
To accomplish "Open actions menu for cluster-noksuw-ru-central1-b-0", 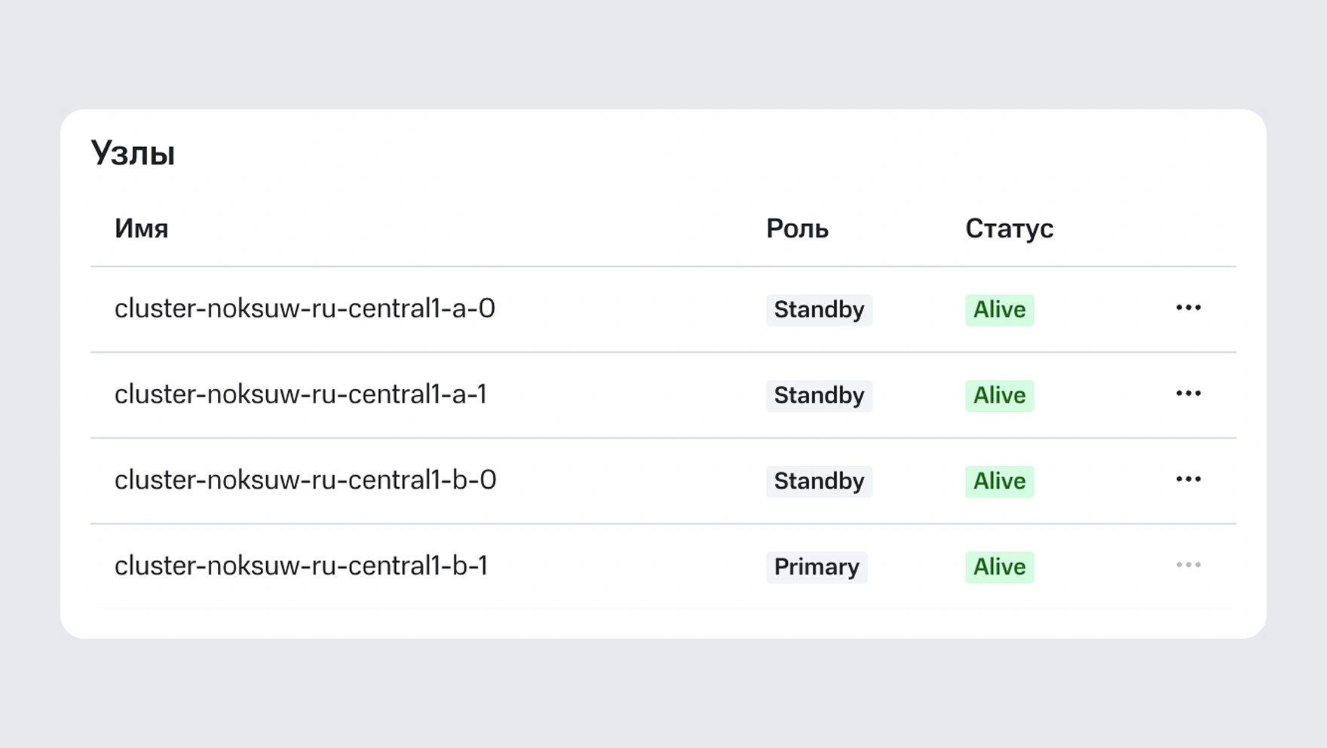I will 1188,480.
